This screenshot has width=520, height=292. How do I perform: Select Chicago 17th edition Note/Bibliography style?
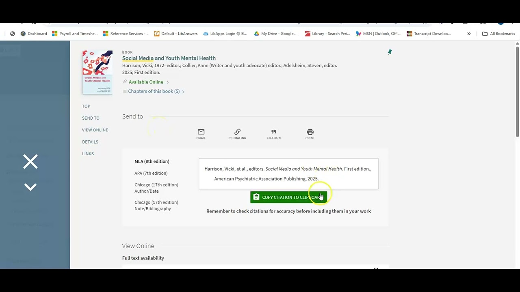[156, 205]
